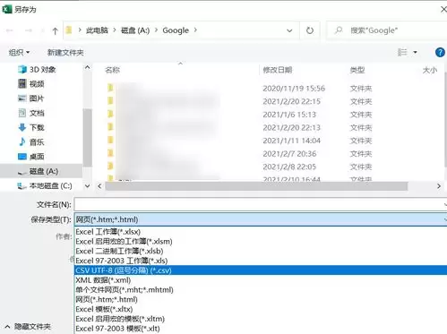Viewport: 447px width, 334px height.
Task: Click the horizontal scrollbar right arrow
Action: [x=439, y=186]
